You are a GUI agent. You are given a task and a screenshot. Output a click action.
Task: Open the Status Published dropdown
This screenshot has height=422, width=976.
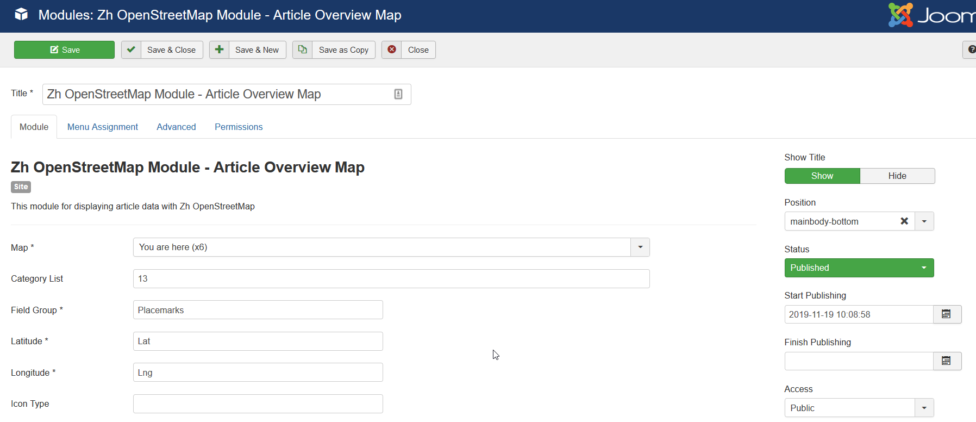[859, 268]
